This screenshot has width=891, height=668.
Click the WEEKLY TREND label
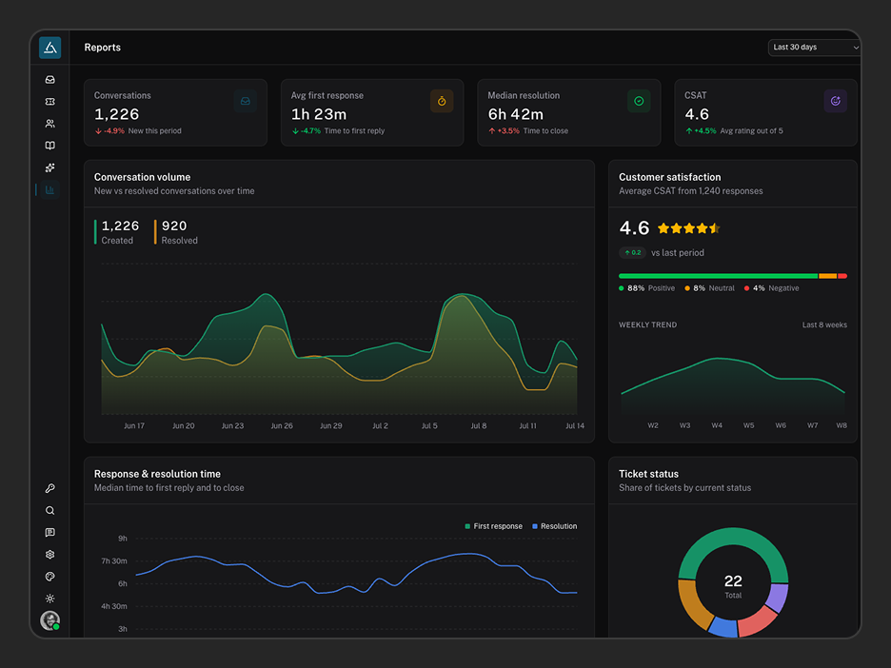[x=648, y=324]
